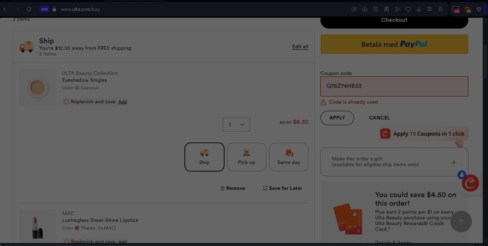Image resolution: width=488 pixels, height=246 pixels.
Task: Click the Thanks, Its MAC! color swatch
Action: click(77, 228)
